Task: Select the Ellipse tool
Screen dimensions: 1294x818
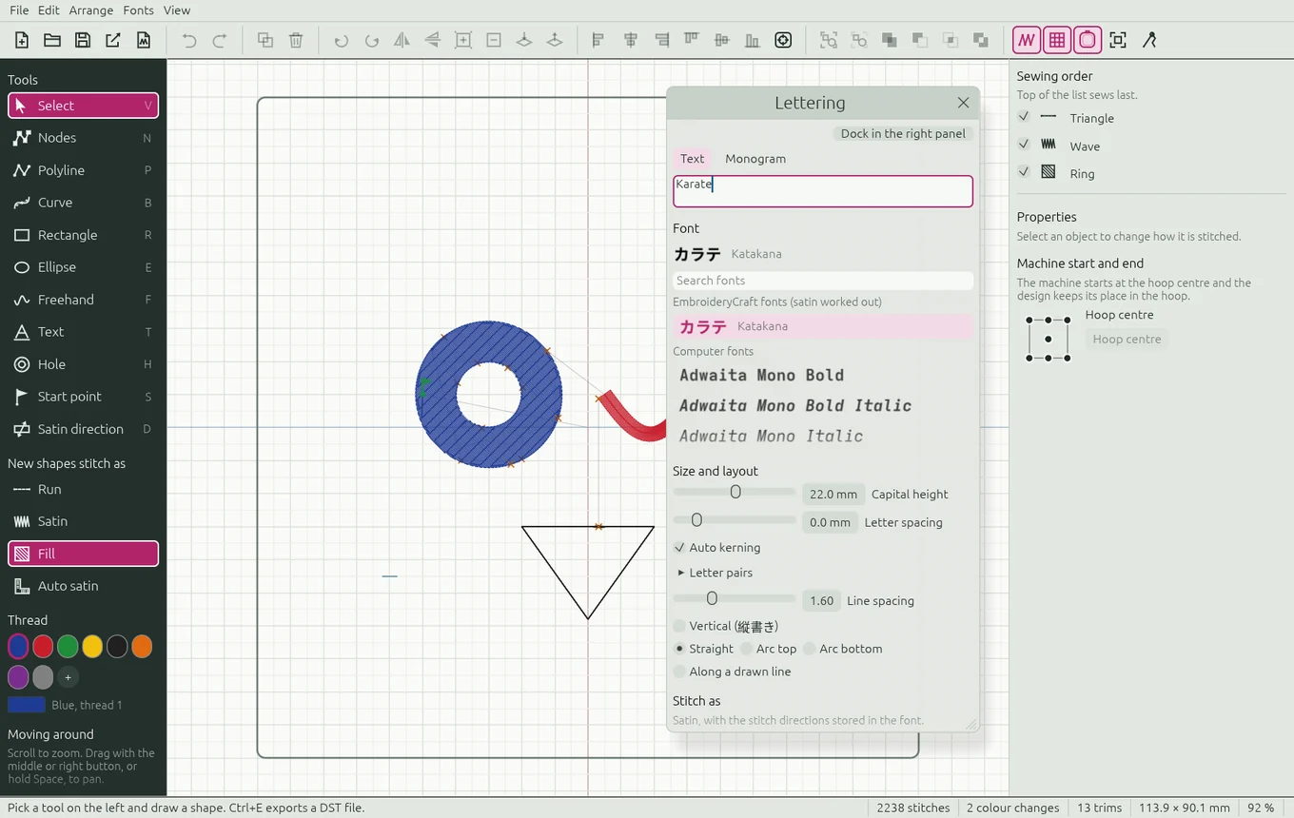Action: 83,267
